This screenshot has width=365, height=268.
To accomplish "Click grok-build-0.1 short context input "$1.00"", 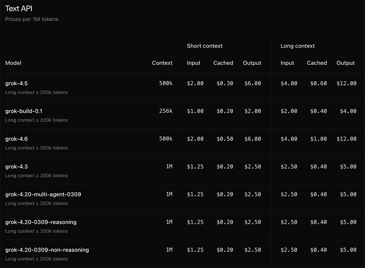I will click(x=195, y=111).
